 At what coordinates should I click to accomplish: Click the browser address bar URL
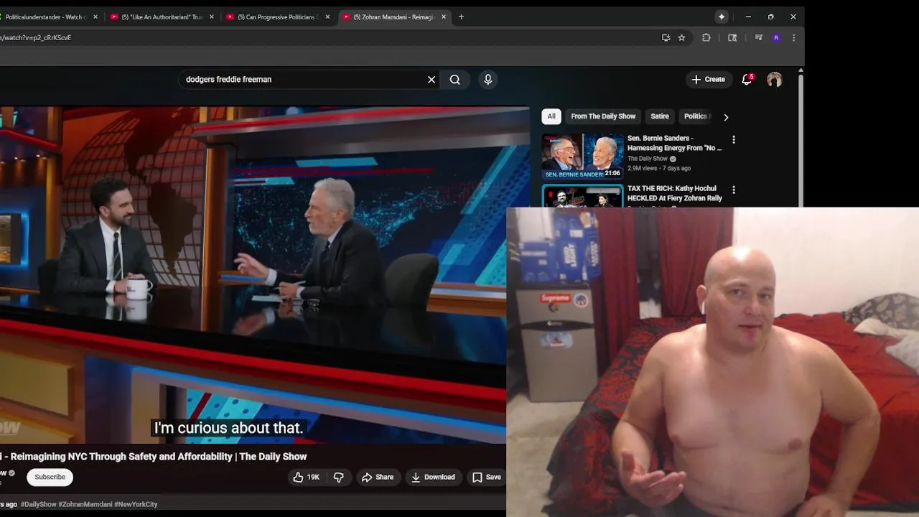click(36, 37)
